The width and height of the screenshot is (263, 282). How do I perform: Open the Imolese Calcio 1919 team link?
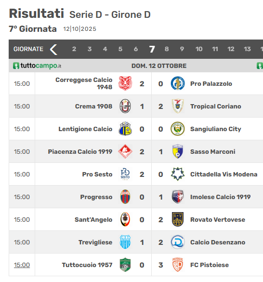(220, 197)
